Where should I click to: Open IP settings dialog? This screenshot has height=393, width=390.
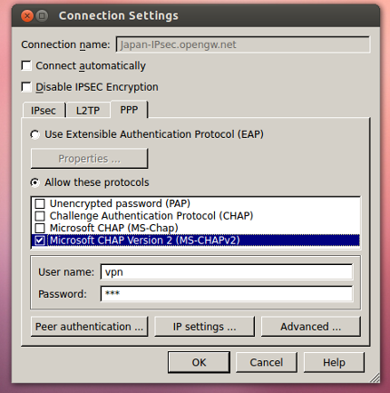[204, 327]
